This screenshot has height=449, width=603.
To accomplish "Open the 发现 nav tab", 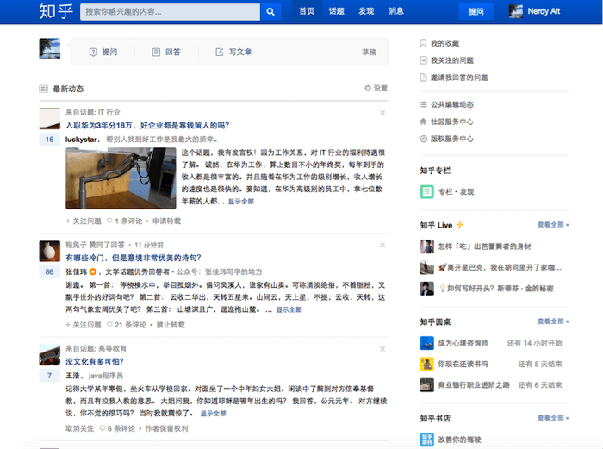I will (366, 11).
